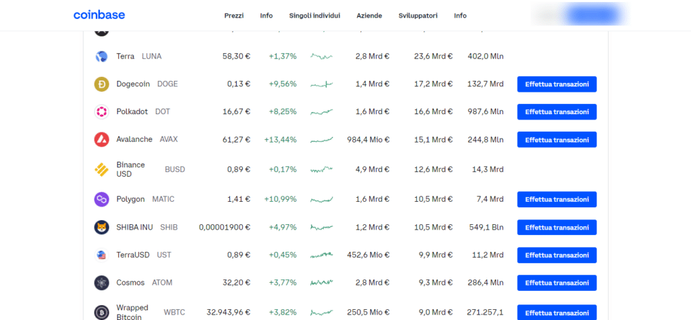
Task: Select the Polygon change +10,99%
Action: (281, 199)
